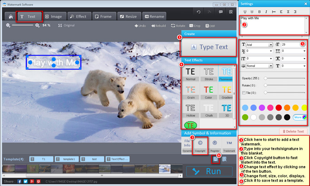
Task: Save text as template icon
Action: click(216, 159)
